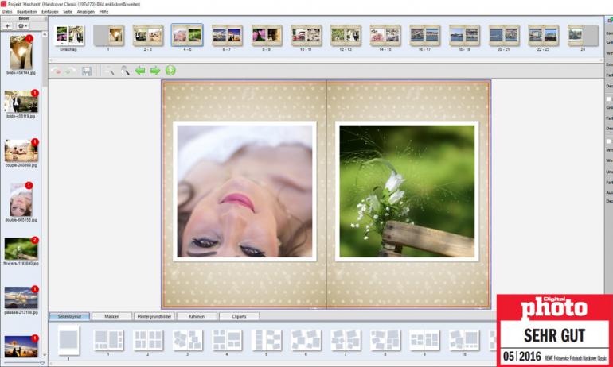Tick the lower checkbox in right properties panel
This screenshot has width=613, height=367.
point(608,141)
